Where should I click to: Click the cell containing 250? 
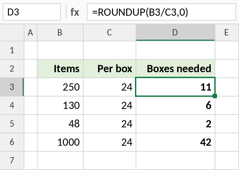click(60, 87)
